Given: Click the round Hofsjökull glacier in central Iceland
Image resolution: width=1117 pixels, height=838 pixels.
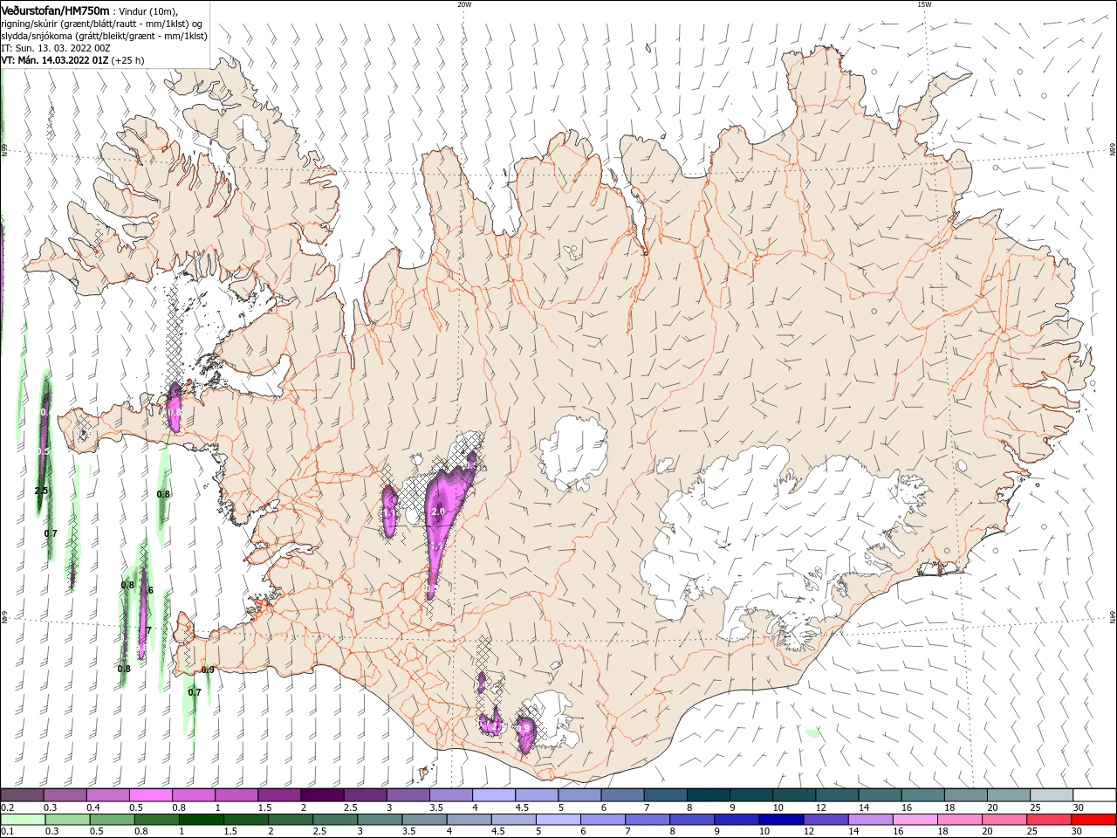Looking at the screenshot, I should (x=573, y=452).
